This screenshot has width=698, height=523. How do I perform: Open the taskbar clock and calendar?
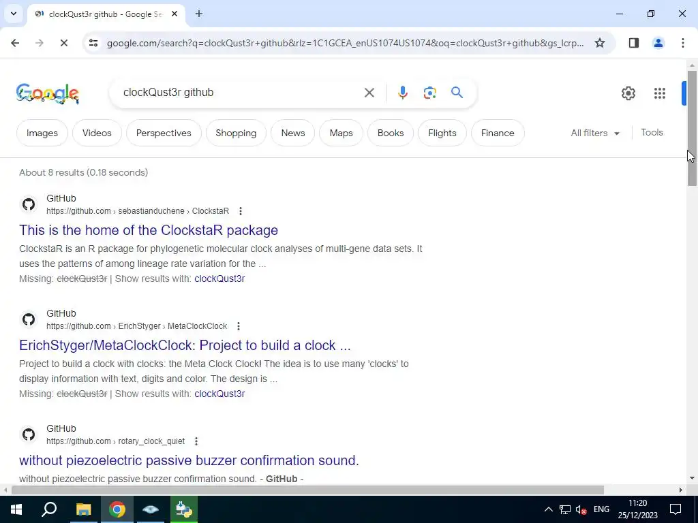coord(637,509)
